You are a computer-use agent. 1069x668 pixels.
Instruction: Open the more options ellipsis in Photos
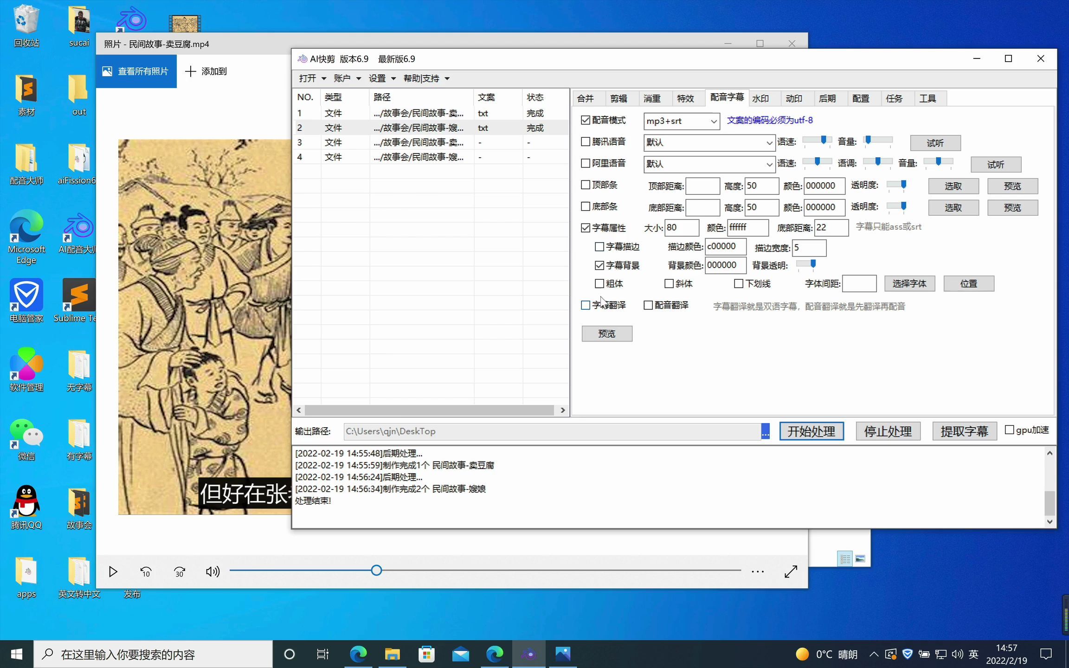point(758,572)
